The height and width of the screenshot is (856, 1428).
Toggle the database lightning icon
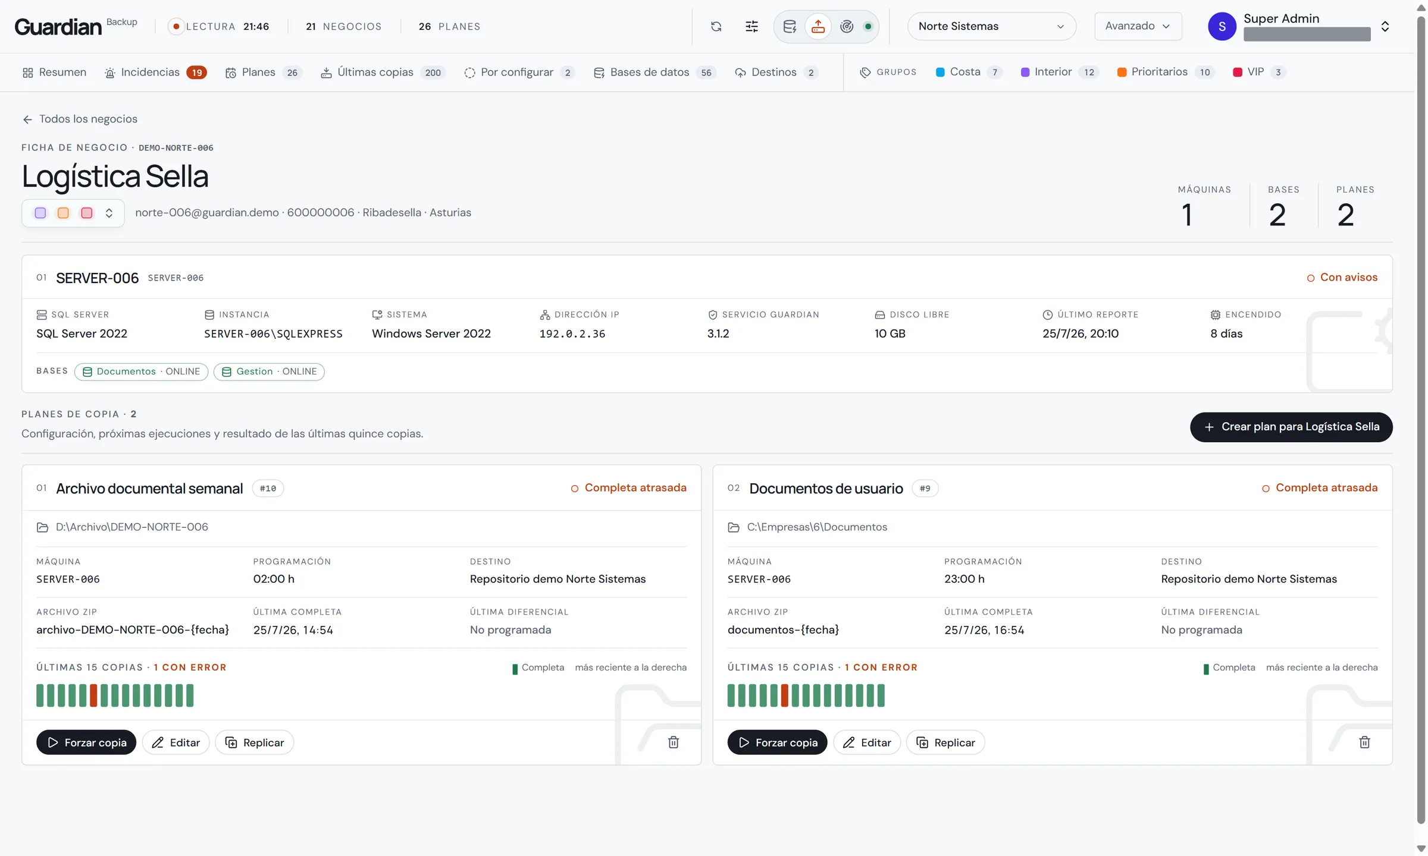click(790, 26)
